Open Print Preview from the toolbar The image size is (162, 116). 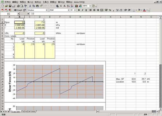(x=22, y=6)
